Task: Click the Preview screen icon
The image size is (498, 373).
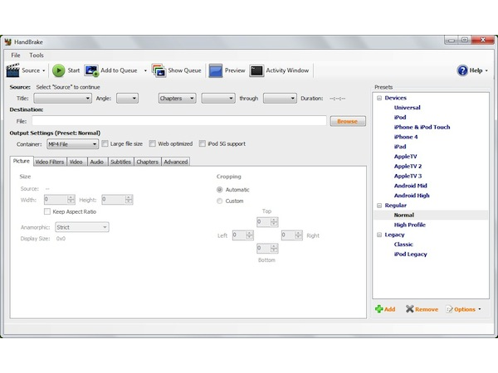Action: (215, 70)
